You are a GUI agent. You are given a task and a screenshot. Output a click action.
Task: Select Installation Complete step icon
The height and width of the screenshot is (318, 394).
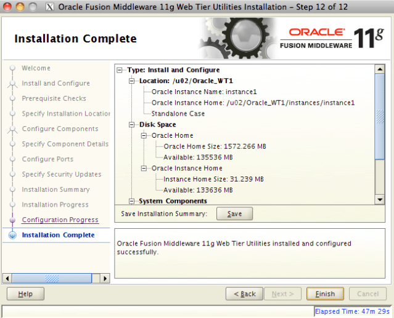coord(12,236)
